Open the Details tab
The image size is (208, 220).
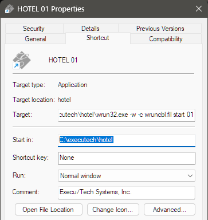point(91,29)
